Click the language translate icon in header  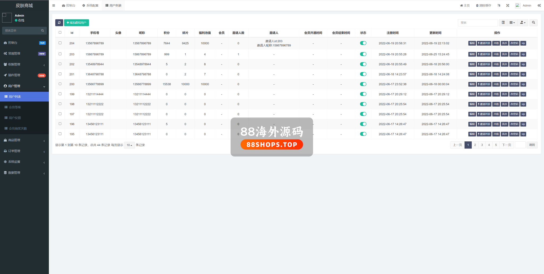pos(499,6)
